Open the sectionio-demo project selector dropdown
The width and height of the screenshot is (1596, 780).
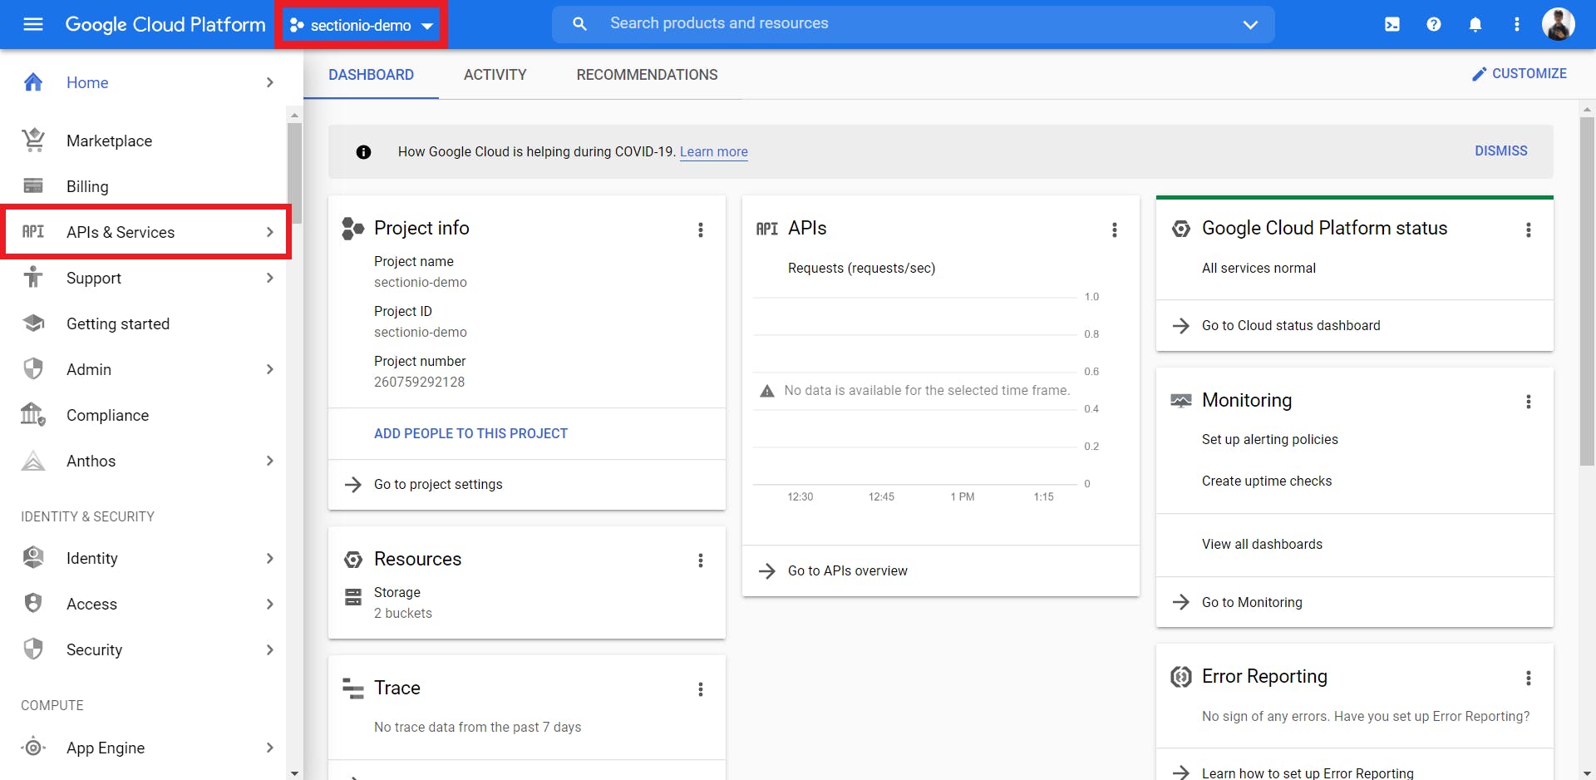coord(362,25)
